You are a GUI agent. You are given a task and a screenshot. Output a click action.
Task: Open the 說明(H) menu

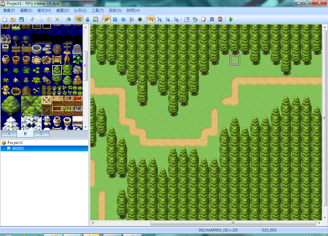pyautogui.click(x=133, y=11)
